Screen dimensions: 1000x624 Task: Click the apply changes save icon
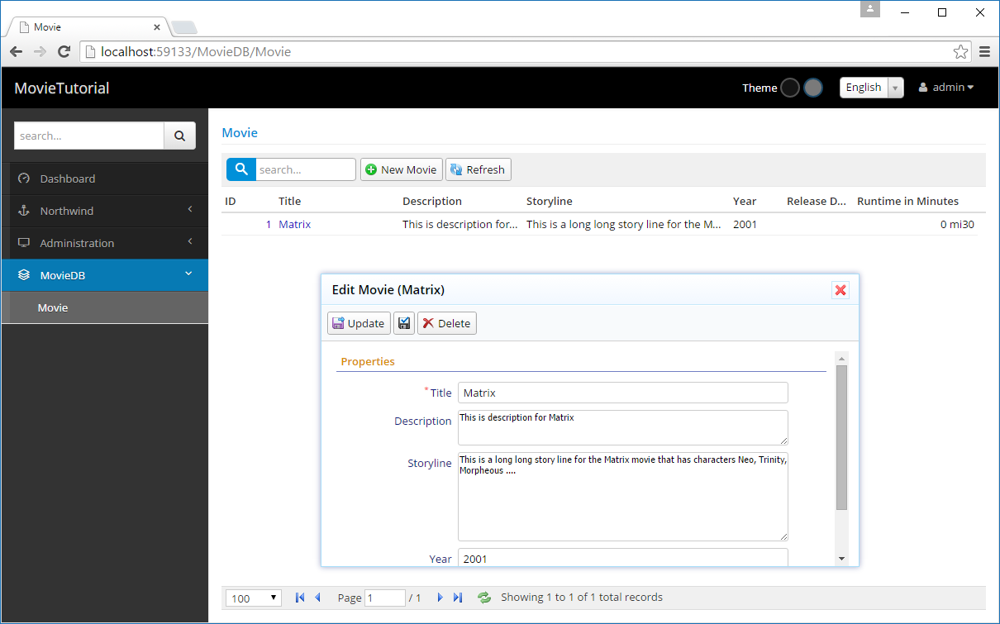click(x=403, y=323)
